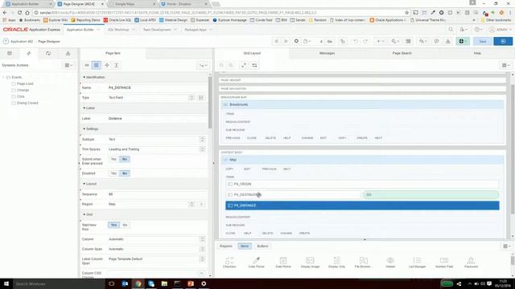Click the Redo icon in toolbar
This screenshot has width=515, height=289.
coord(365,41)
